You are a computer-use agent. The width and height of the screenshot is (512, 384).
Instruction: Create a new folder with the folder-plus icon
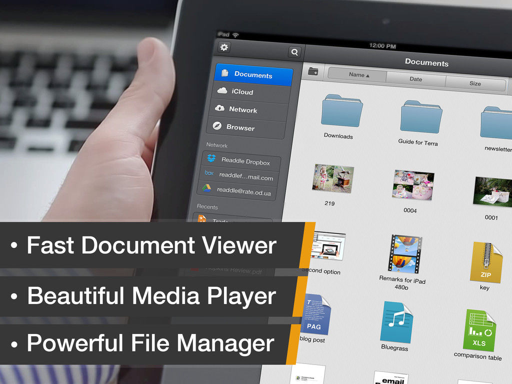tap(313, 71)
